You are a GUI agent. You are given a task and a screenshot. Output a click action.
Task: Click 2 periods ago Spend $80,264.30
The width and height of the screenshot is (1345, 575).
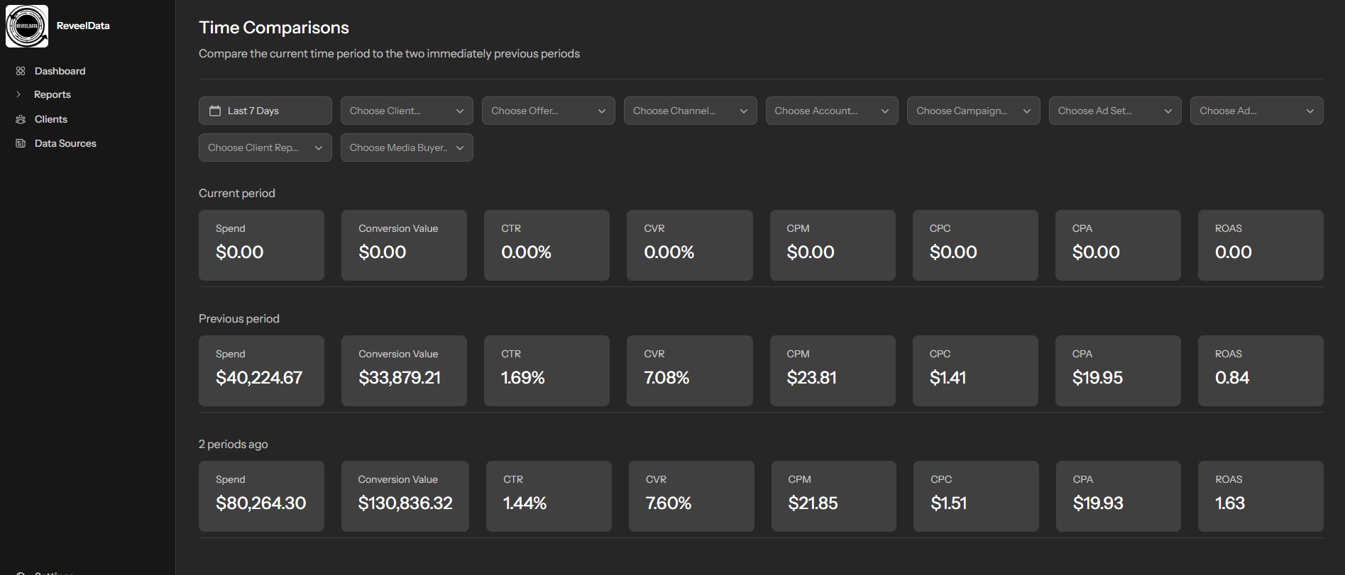click(x=261, y=496)
